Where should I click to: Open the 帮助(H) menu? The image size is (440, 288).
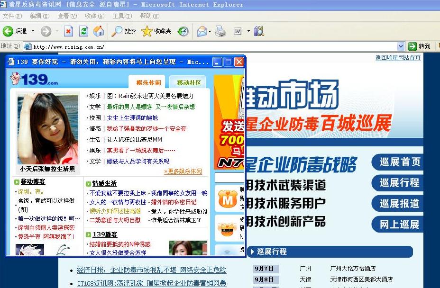[149, 16]
